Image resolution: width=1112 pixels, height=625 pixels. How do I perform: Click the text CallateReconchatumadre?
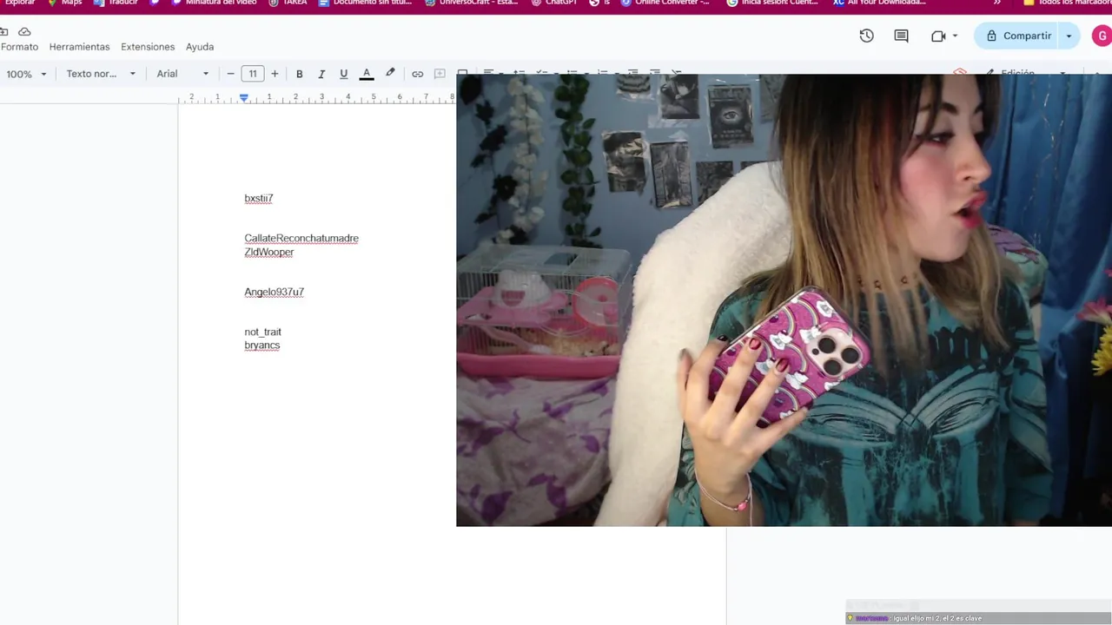[301, 238]
